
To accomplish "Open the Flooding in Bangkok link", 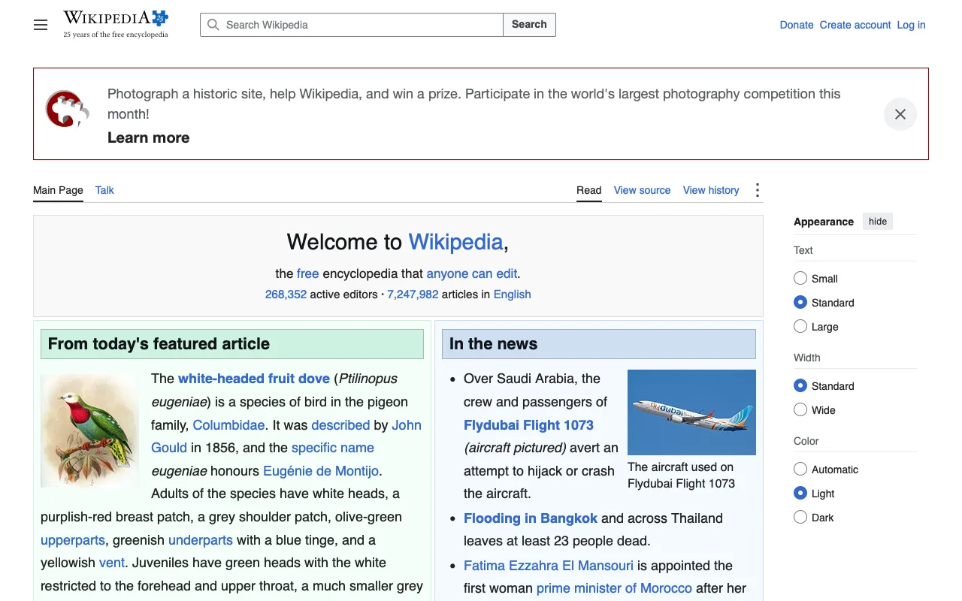I will click(x=531, y=518).
